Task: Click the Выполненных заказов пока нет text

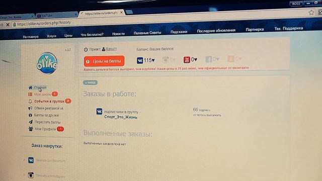Action: pyautogui.click(x=105, y=143)
